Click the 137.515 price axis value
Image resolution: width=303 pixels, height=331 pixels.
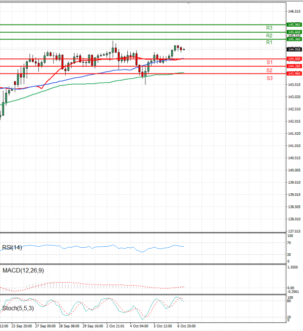[x=294, y=232]
